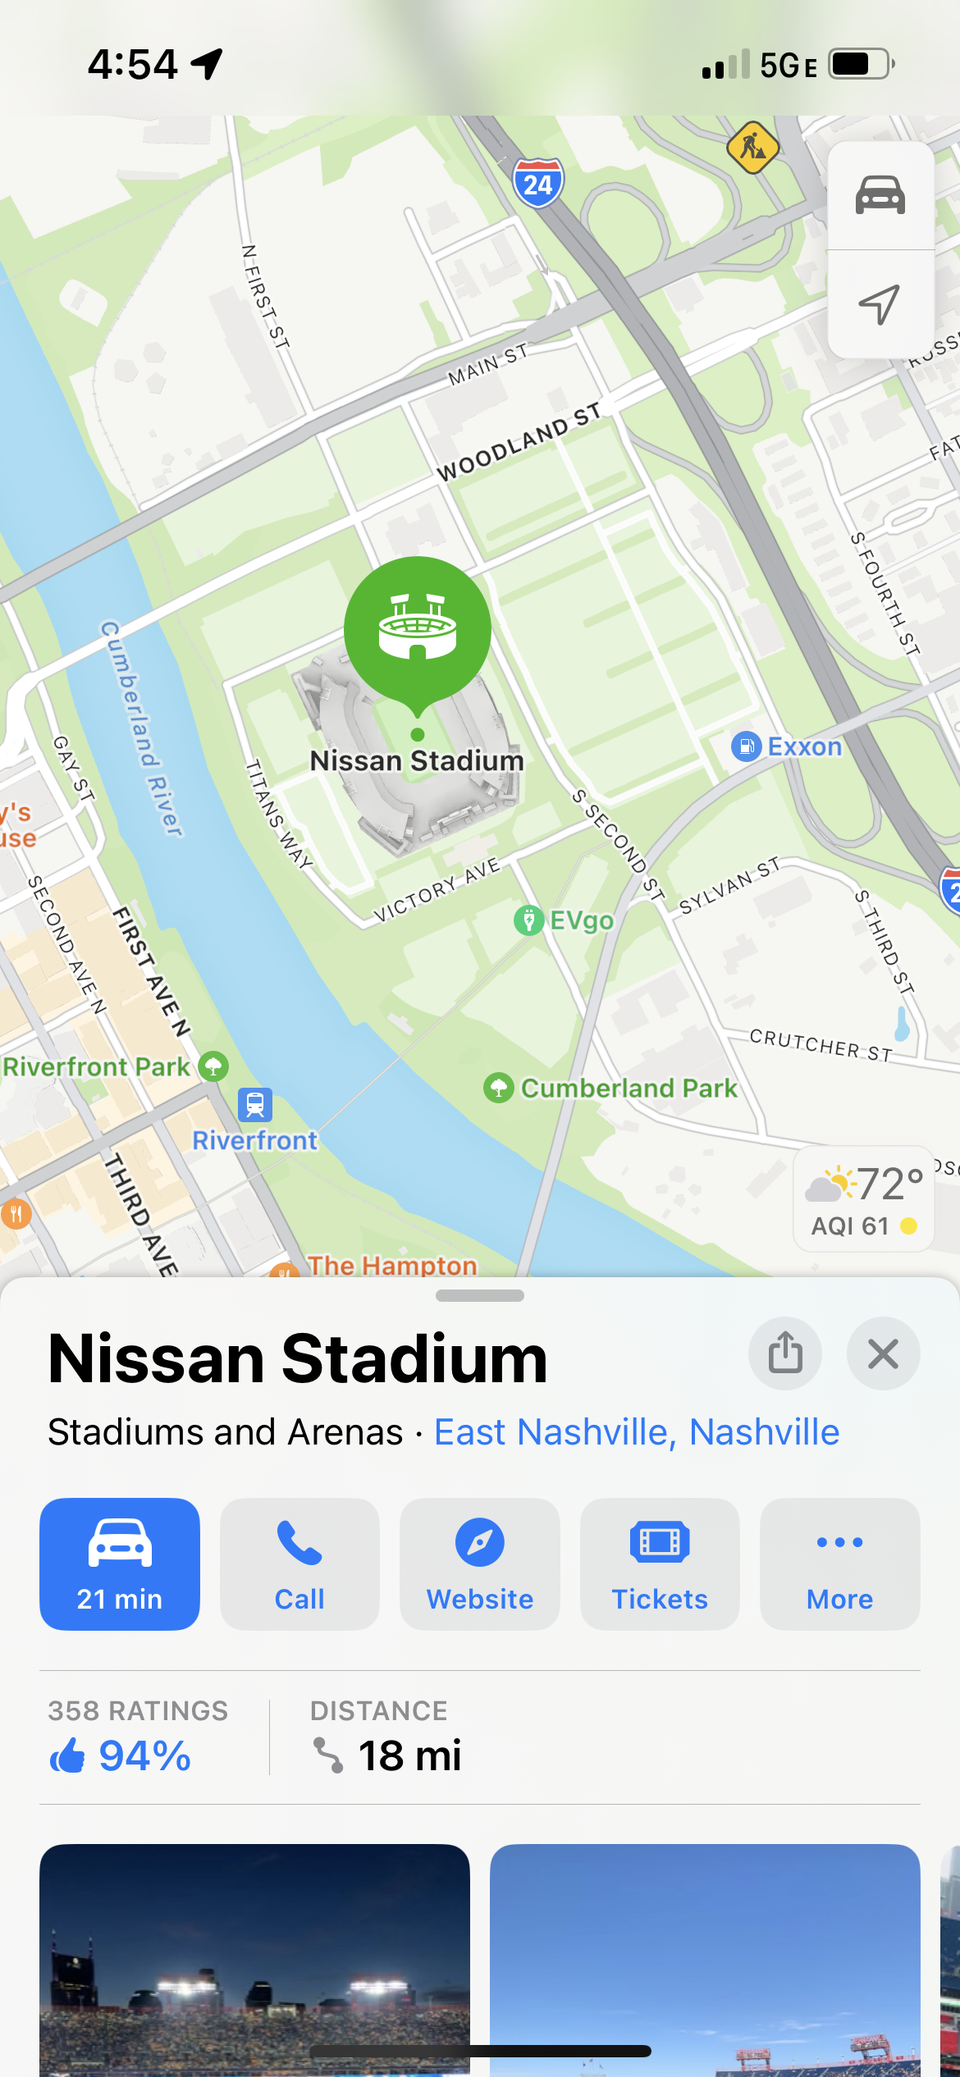Screen dimensions: 960x2077
Task: Close the Nissan Stadium place card
Action: pos(883,1353)
